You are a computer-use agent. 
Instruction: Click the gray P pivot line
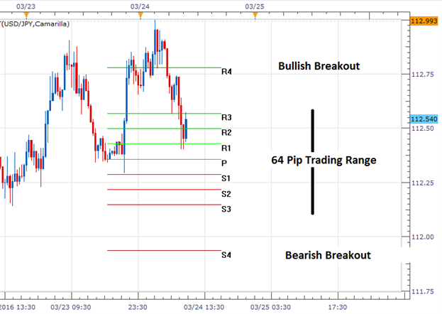coord(164,159)
